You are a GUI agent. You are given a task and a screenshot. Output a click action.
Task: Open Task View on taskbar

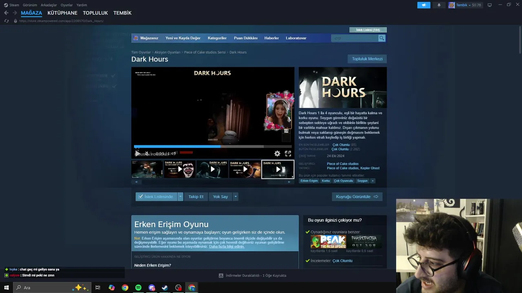click(98, 288)
